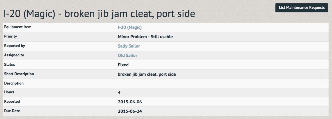Click the Minor Problem priority value
This screenshot has width=332, height=119.
tap(145, 37)
